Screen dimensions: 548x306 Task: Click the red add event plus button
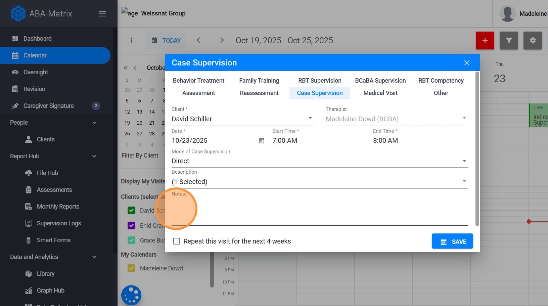click(x=485, y=41)
